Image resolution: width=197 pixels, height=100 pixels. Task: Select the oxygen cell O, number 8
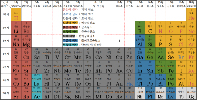point(171,28)
